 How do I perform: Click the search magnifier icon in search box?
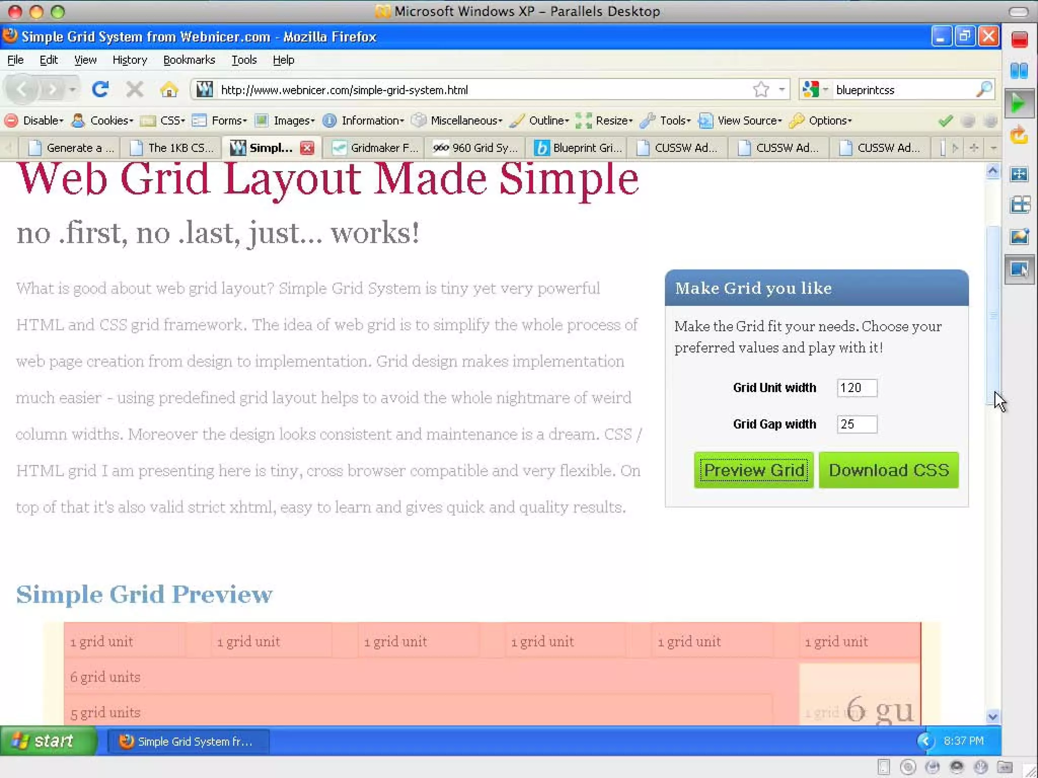983,90
